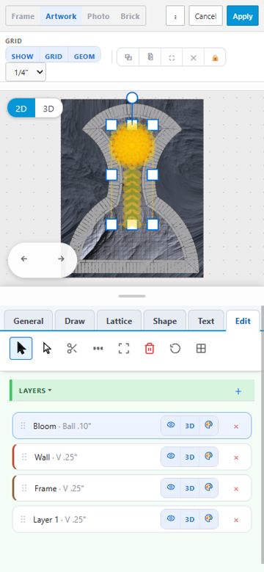Viewport: 264px width, 572px height.
Task: Click the fit-to-frame brackets icon in Edit toolbar
Action: pyautogui.click(x=124, y=348)
